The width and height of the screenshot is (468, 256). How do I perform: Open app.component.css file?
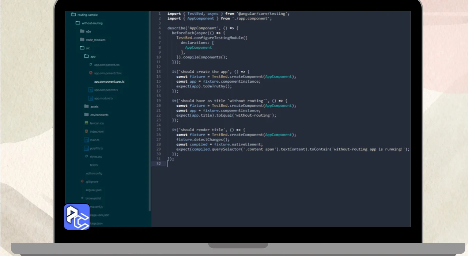[x=107, y=65]
